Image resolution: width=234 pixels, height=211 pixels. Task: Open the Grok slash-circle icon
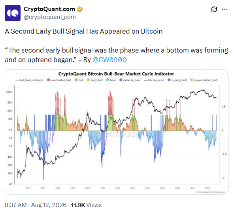214,9
